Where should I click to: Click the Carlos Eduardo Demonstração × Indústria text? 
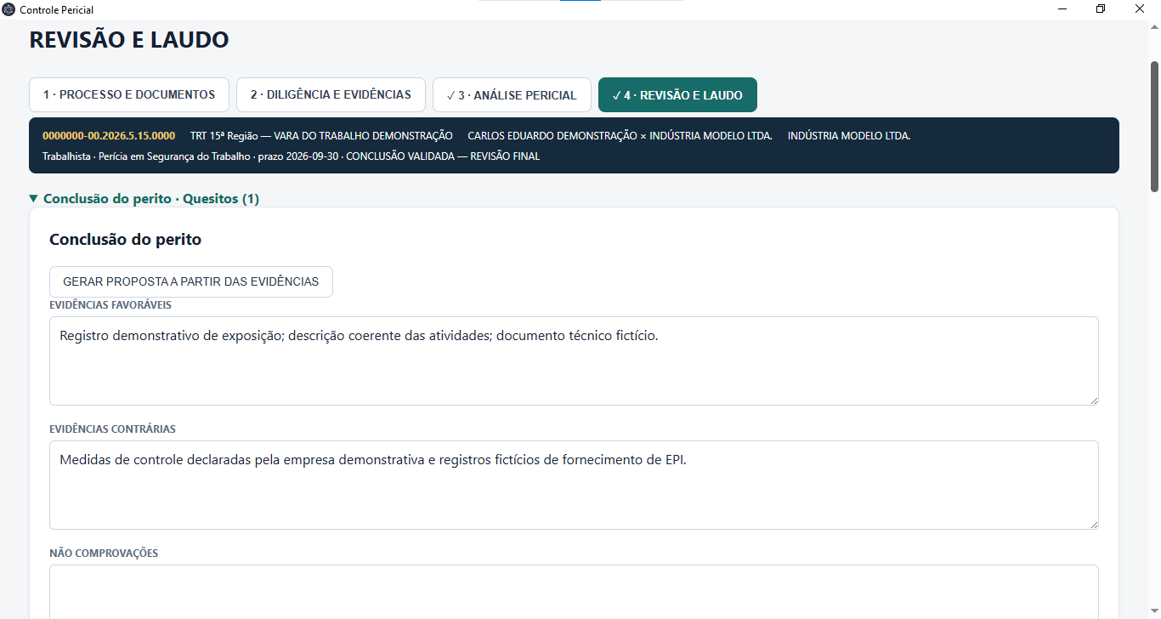tap(620, 136)
